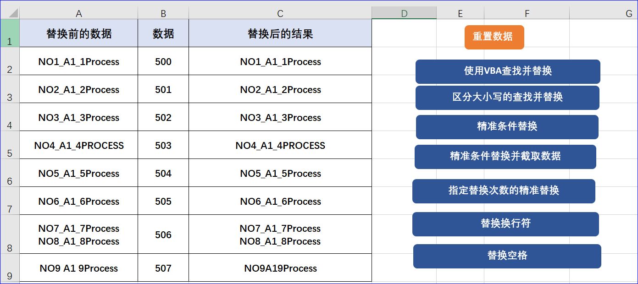Select row 4 header
The width and height of the screenshot is (638, 284).
tap(10, 117)
